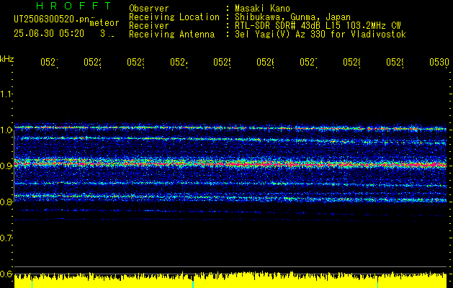Click the 0529 time marker
The width and height of the screenshot is (453, 288).
point(395,62)
